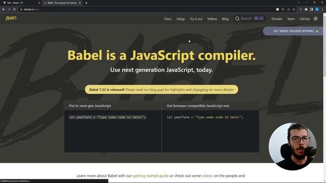326x183 pixels.
Task: Close the Vite + React + TS tab
Action: (39, 3)
